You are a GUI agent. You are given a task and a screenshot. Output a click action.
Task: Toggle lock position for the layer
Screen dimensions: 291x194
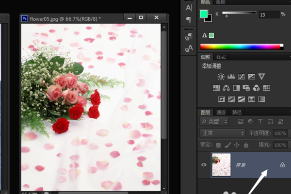[237, 145]
